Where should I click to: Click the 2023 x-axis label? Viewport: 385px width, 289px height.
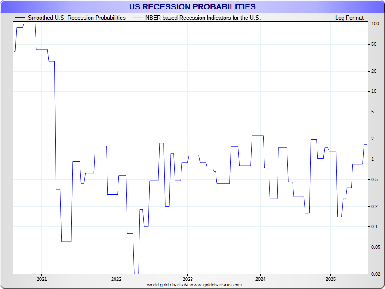pyautogui.click(x=188, y=280)
